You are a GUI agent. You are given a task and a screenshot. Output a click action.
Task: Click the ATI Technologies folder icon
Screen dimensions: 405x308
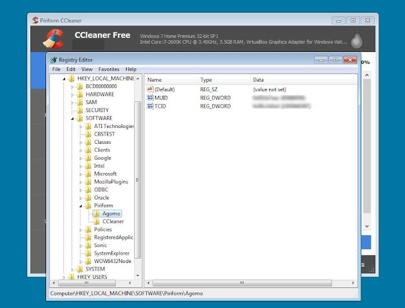pos(89,126)
